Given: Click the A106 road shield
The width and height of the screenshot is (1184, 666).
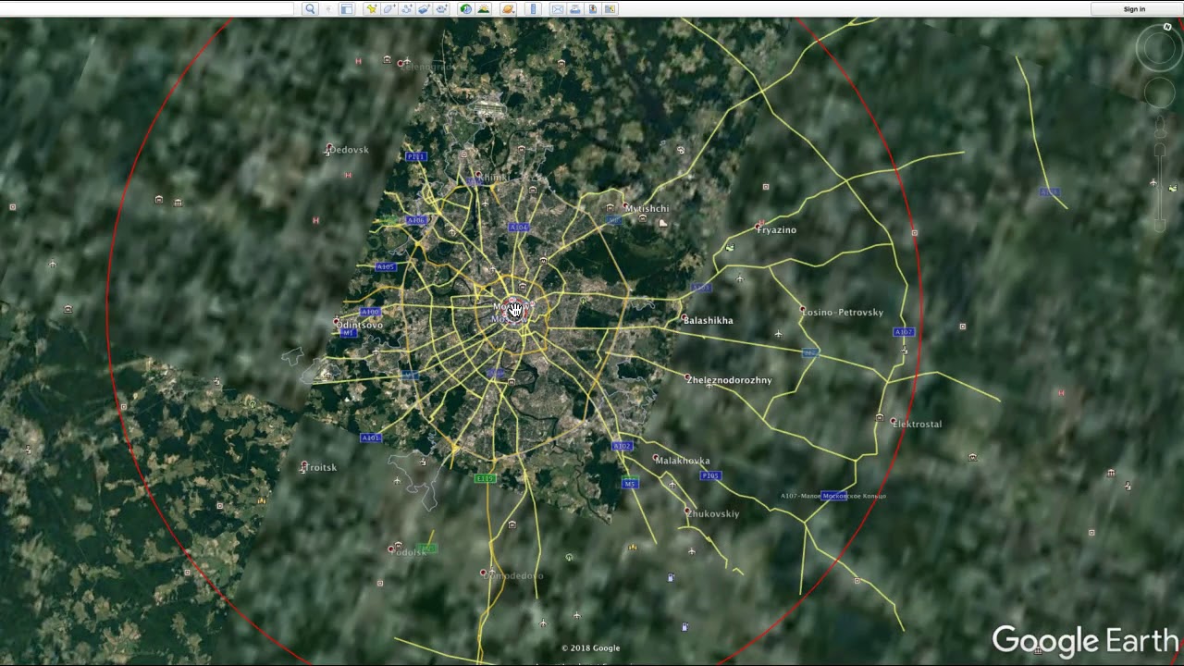Looking at the screenshot, I should coord(416,220).
